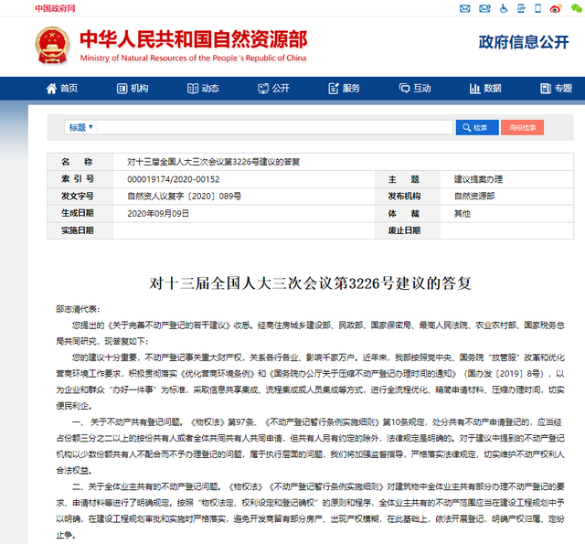
Task: Click the large article title heading
Action: tap(310, 283)
